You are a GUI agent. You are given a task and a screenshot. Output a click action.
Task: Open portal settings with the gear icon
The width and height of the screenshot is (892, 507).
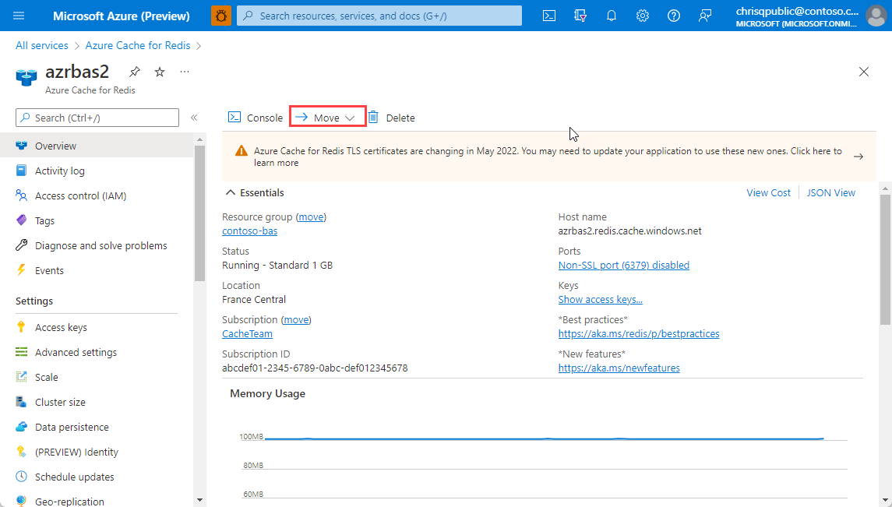(x=642, y=15)
